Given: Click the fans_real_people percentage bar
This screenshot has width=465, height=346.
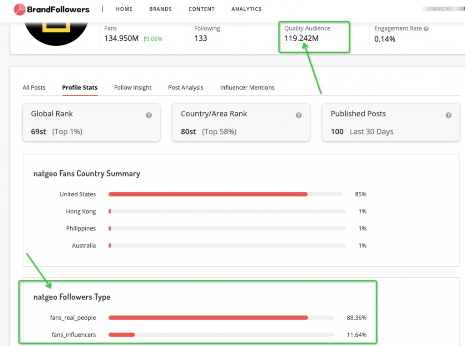Looking at the screenshot, I should click(x=221, y=318).
